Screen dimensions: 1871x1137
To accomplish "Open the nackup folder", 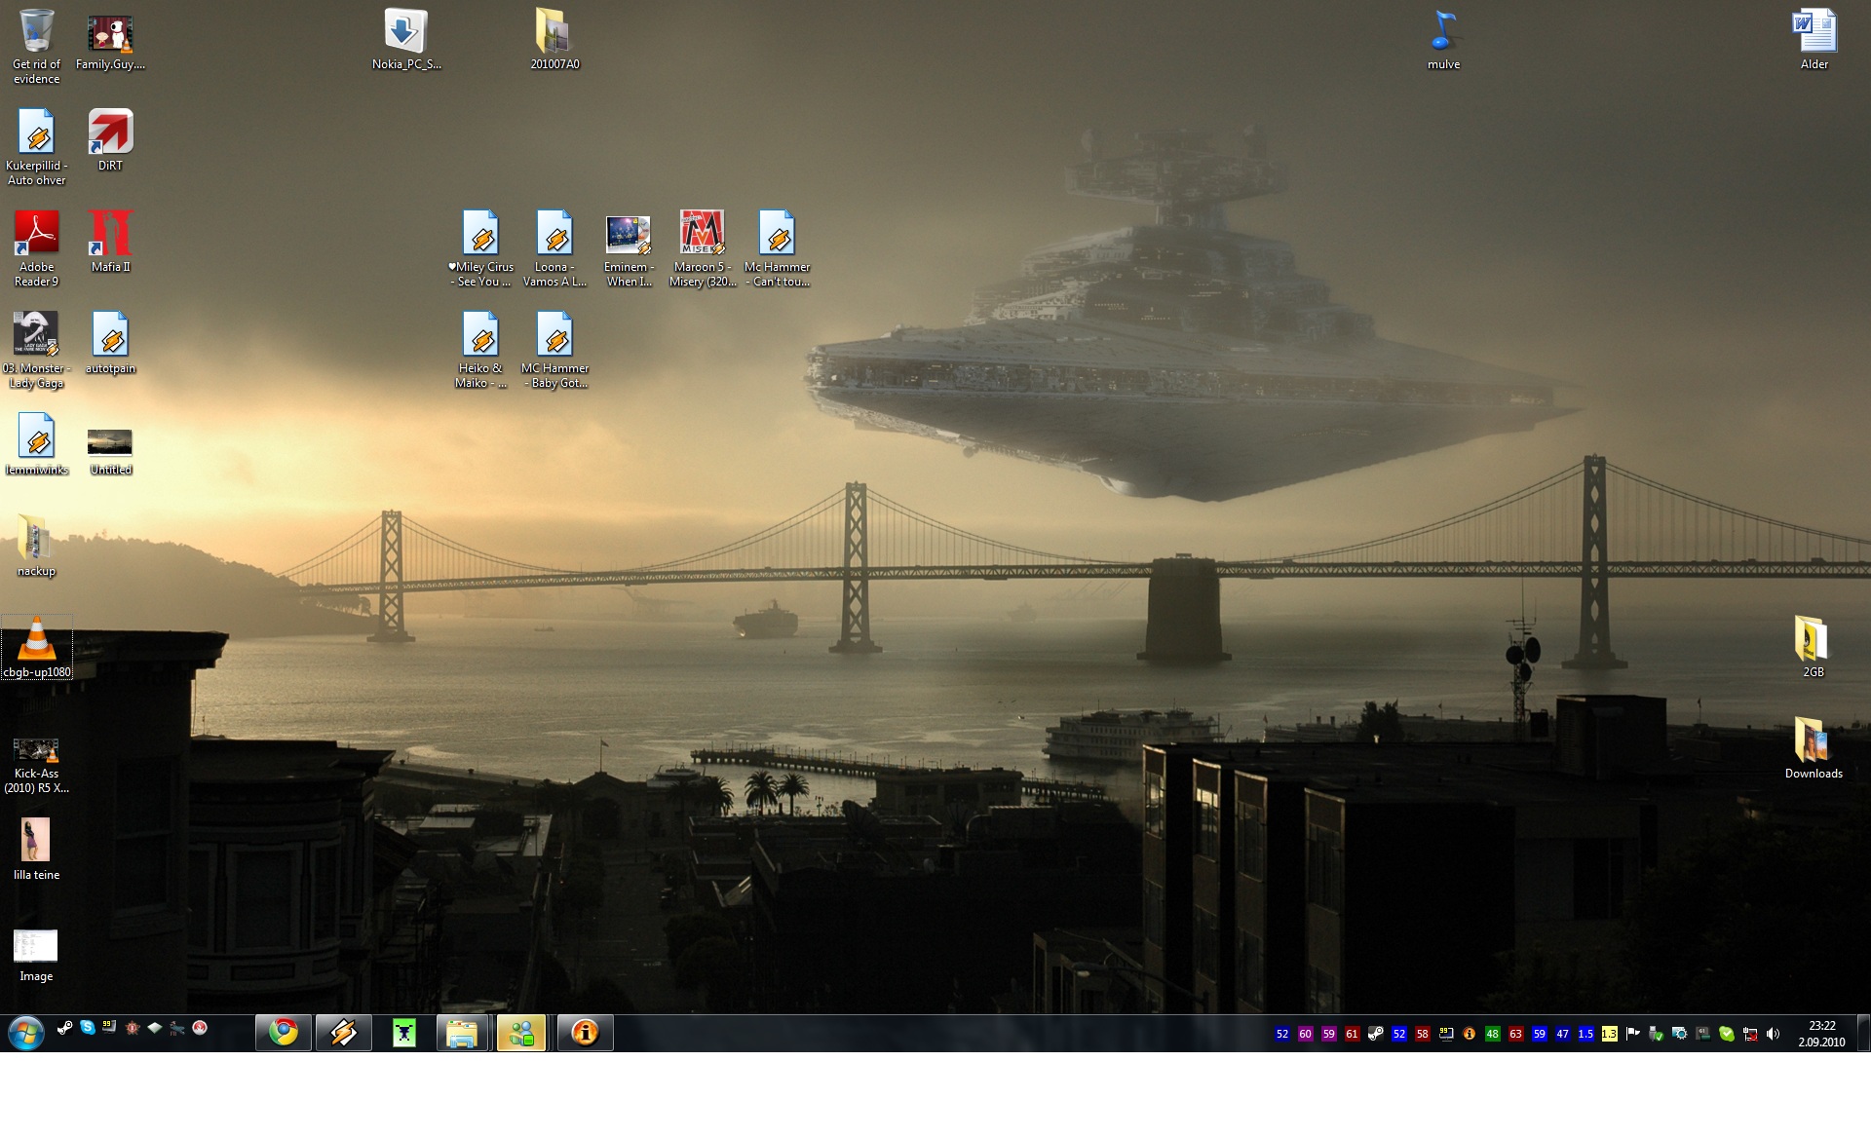I will point(36,547).
